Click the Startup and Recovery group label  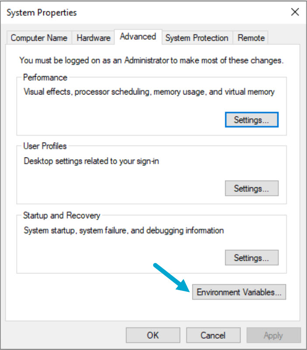(62, 215)
